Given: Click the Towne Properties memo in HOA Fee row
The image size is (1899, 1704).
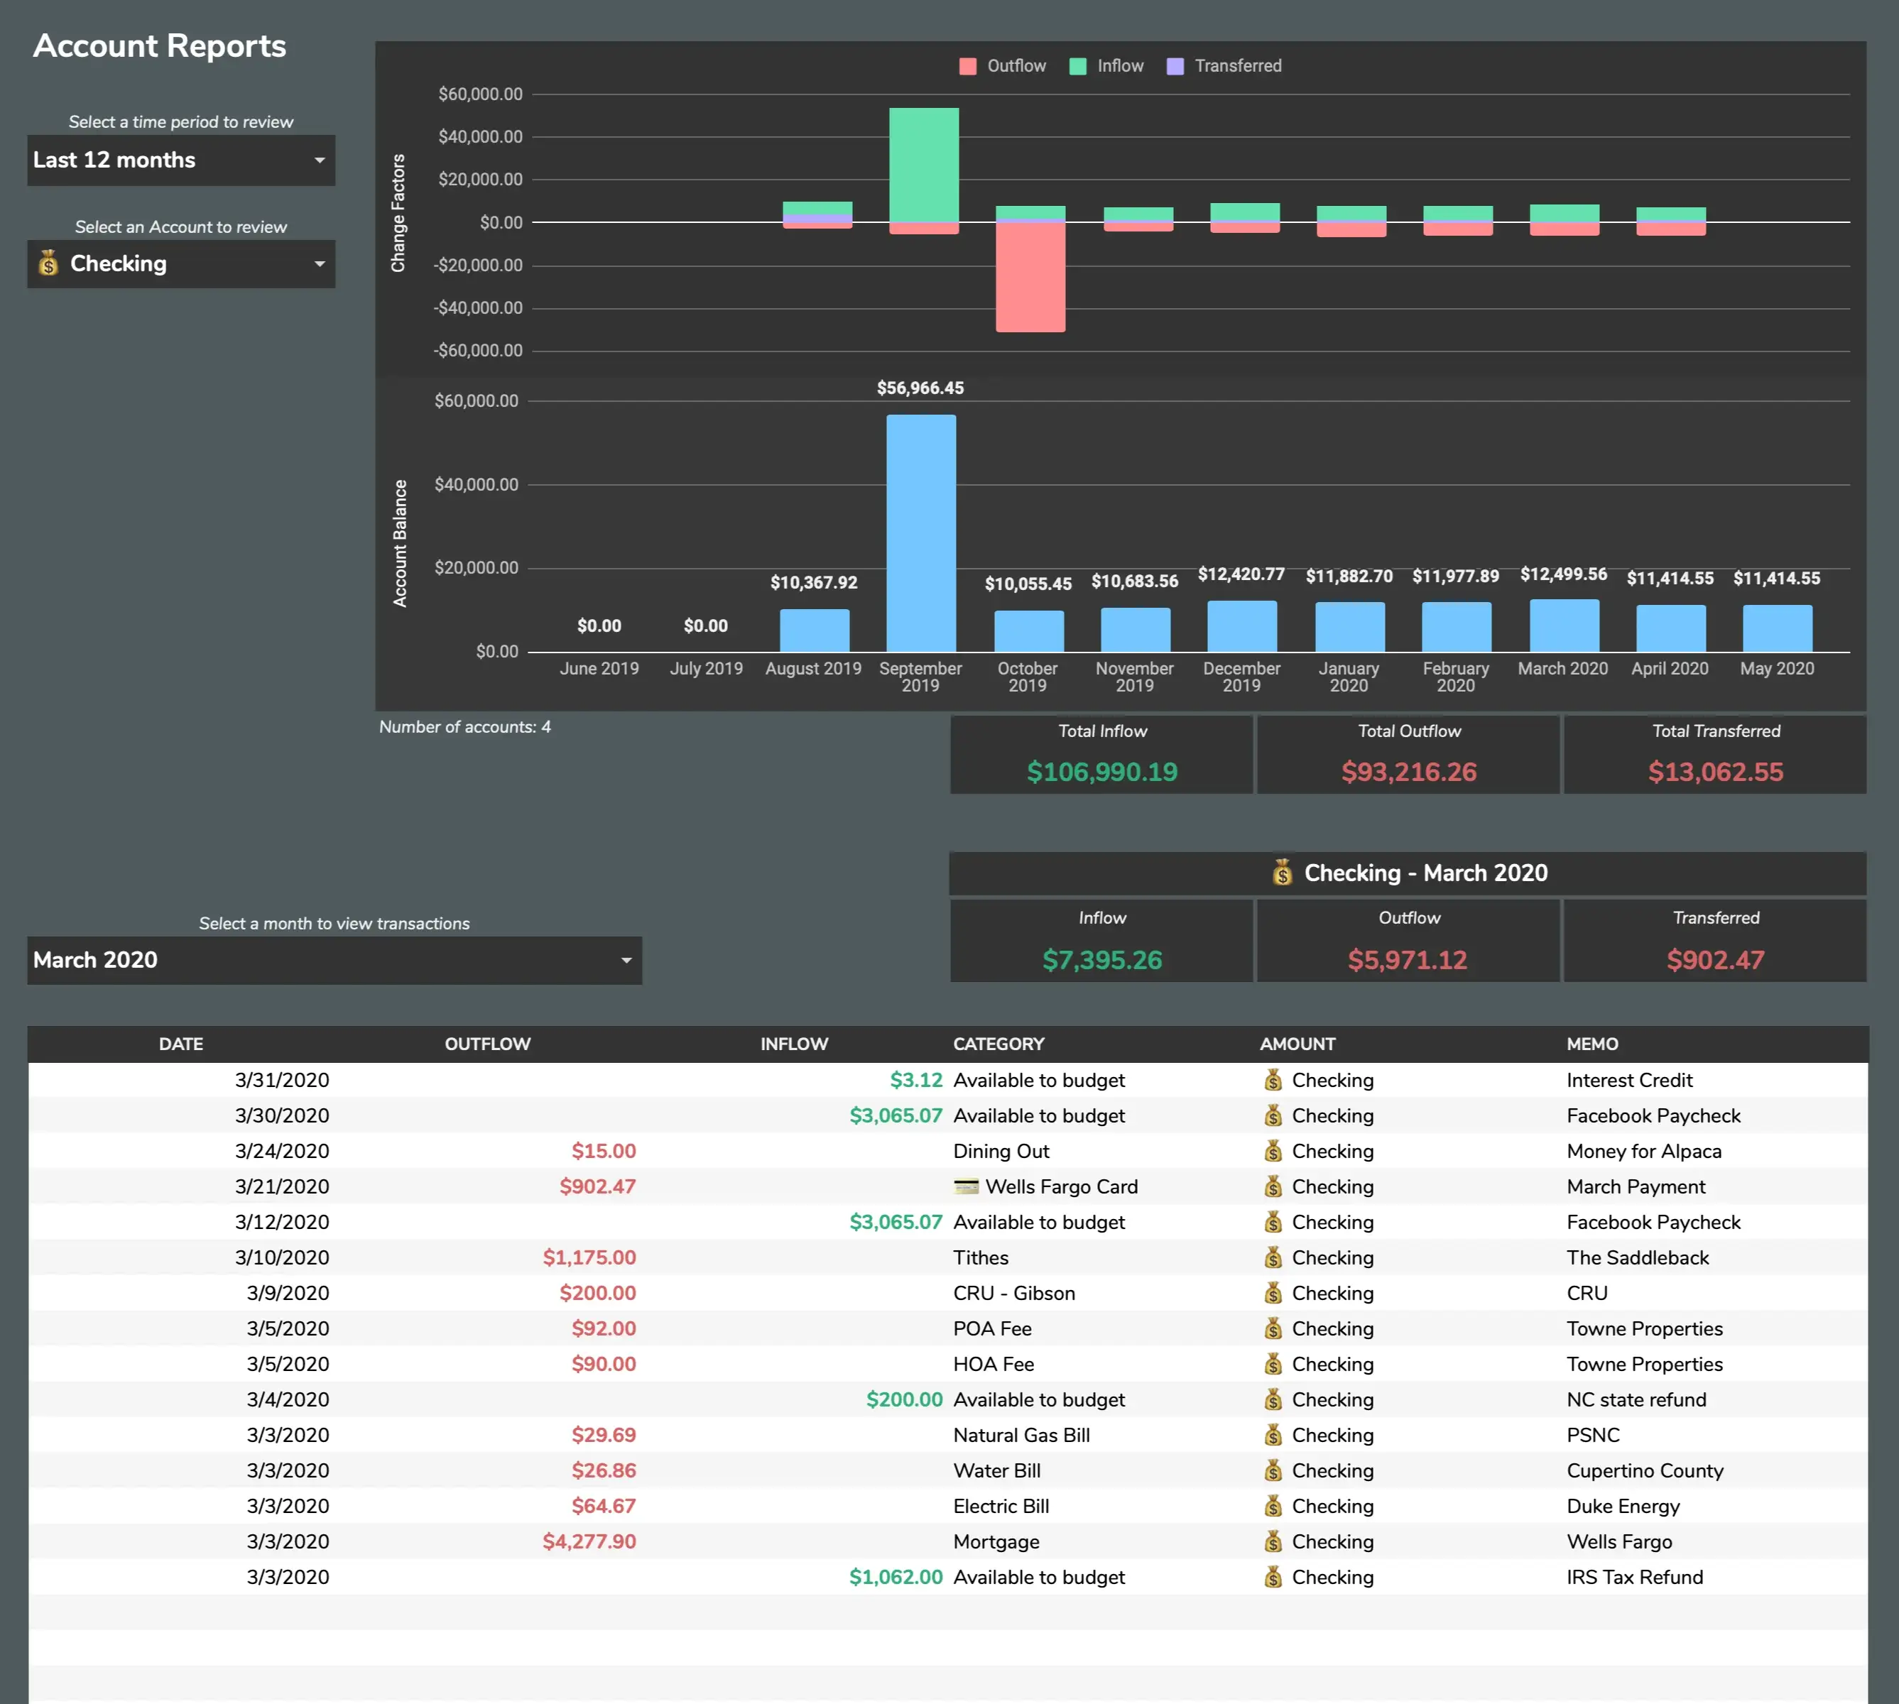Looking at the screenshot, I should click(x=1644, y=1364).
